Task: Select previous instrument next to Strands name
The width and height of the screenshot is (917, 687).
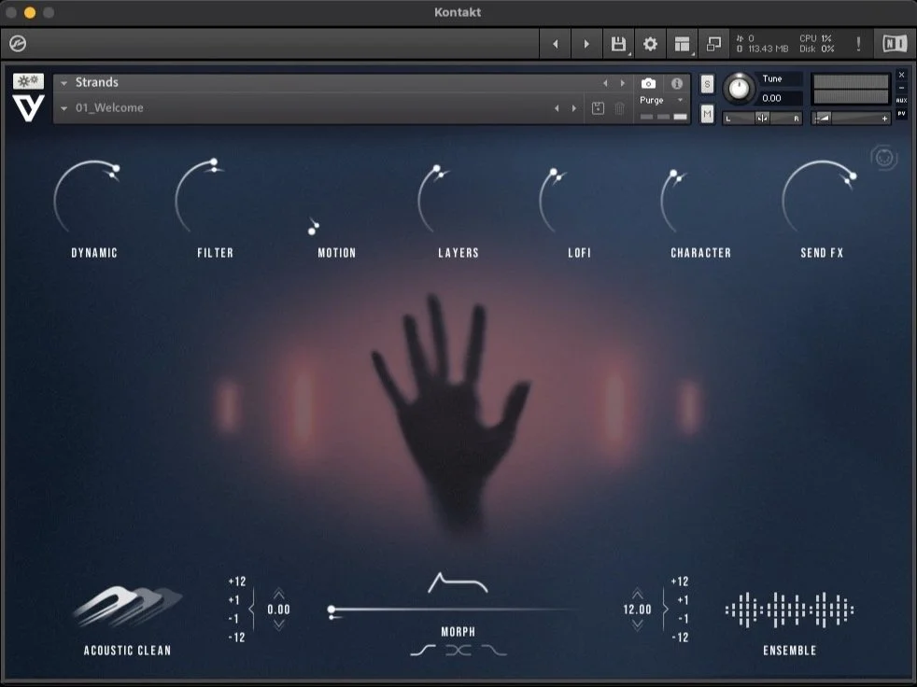Action: (605, 84)
